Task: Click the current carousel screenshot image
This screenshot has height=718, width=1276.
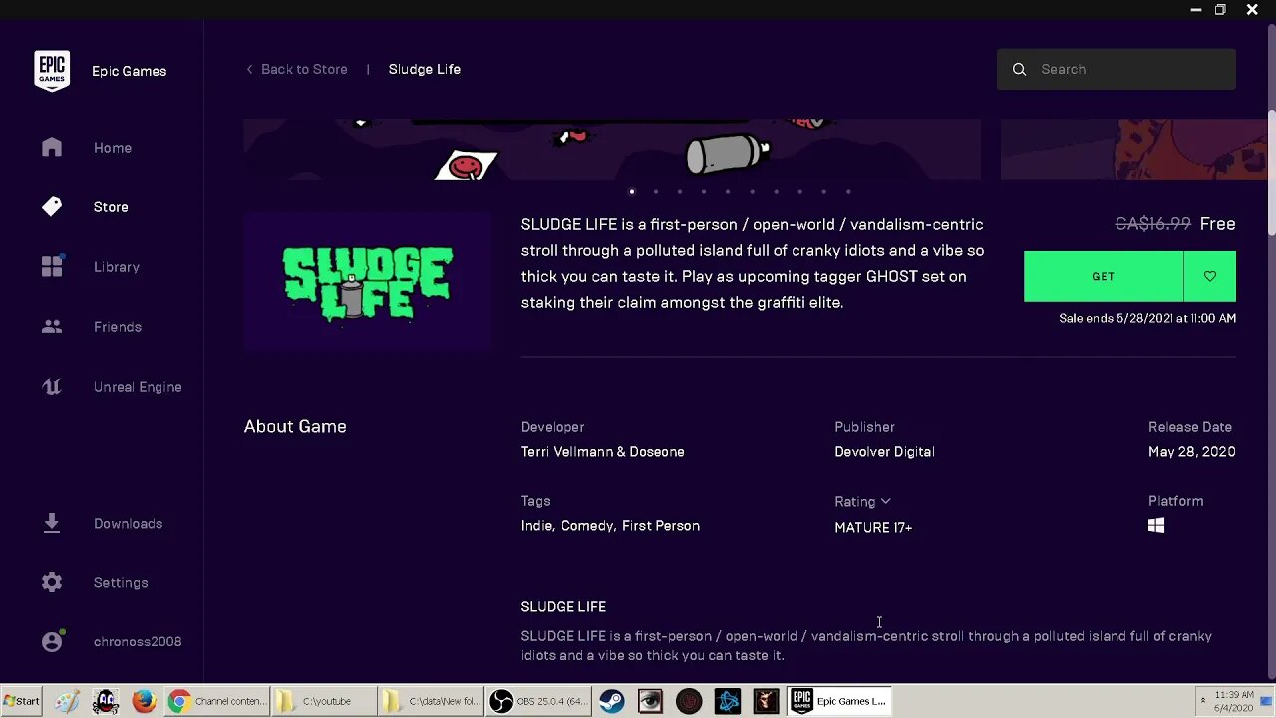Action: (x=612, y=150)
